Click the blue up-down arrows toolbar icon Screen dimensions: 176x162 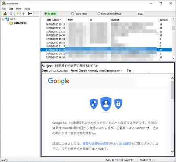coord(11,14)
